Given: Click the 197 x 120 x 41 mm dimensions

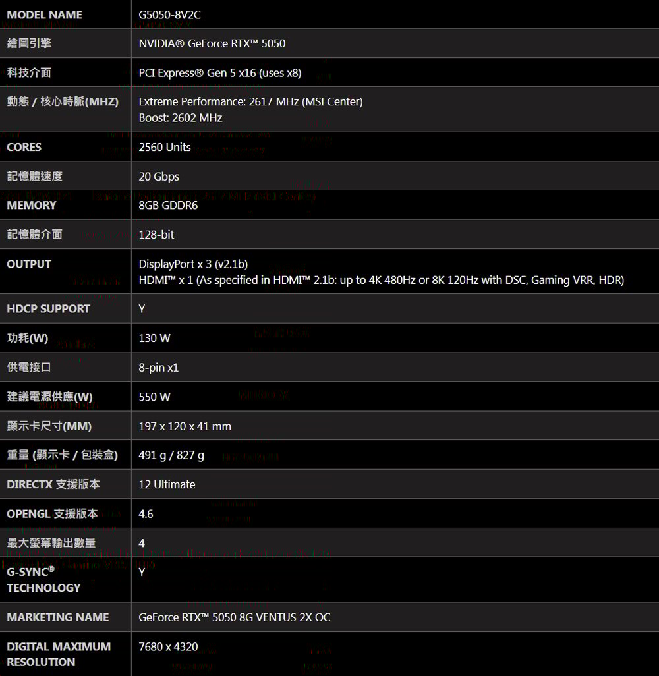Looking at the screenshot, I should click(x=185, y=426).
